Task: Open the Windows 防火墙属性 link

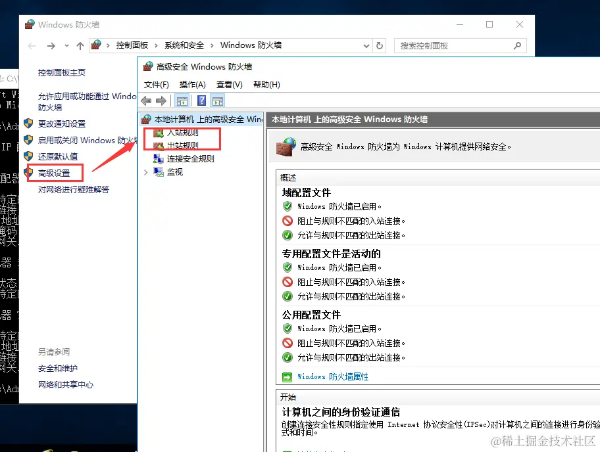Action: click(333, 376)
